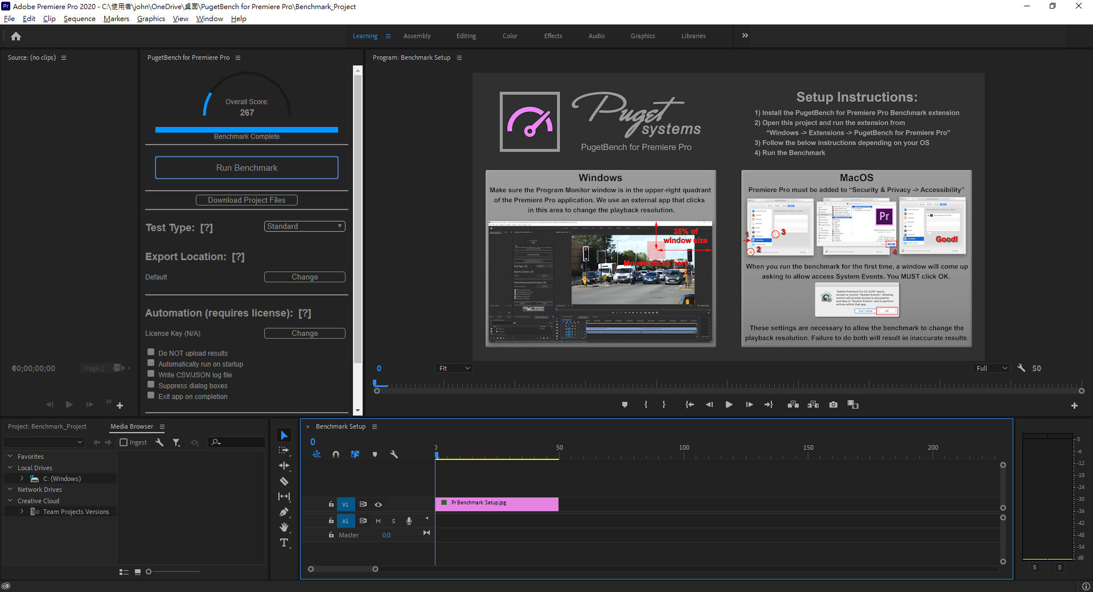Select the Razor tool
This screenshot has height=592, width=1093.
(284, 481)
